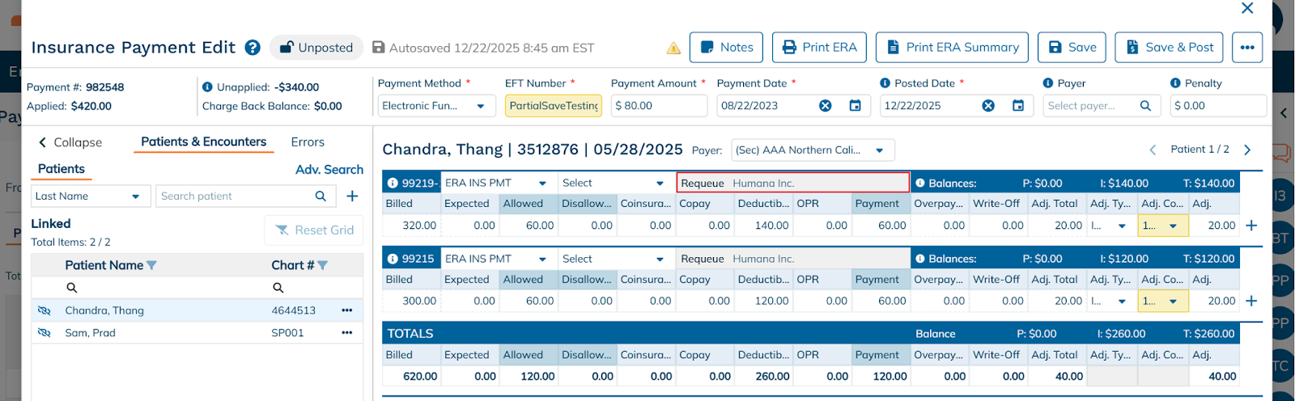Click the payer search magnifier icon
1295x401 pixels.
1145,106
